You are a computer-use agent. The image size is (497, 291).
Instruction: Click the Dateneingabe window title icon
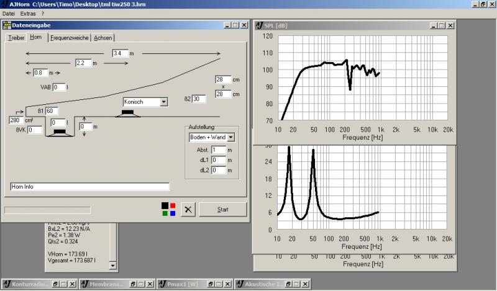point(7,25)
